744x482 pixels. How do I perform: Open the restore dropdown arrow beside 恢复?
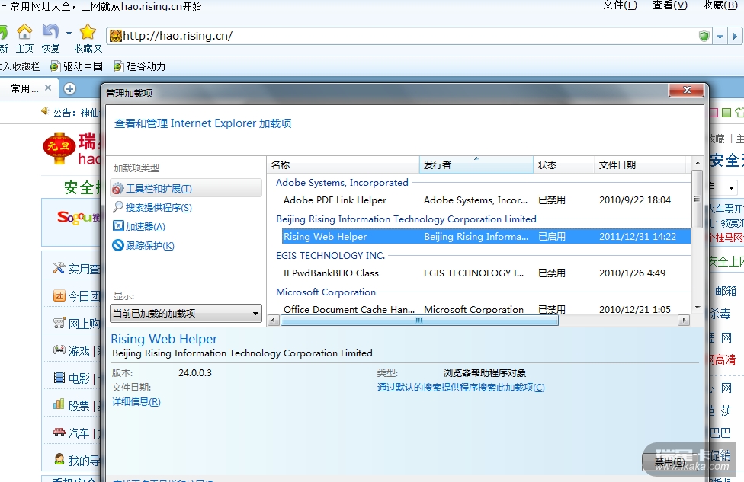point(69,34)
